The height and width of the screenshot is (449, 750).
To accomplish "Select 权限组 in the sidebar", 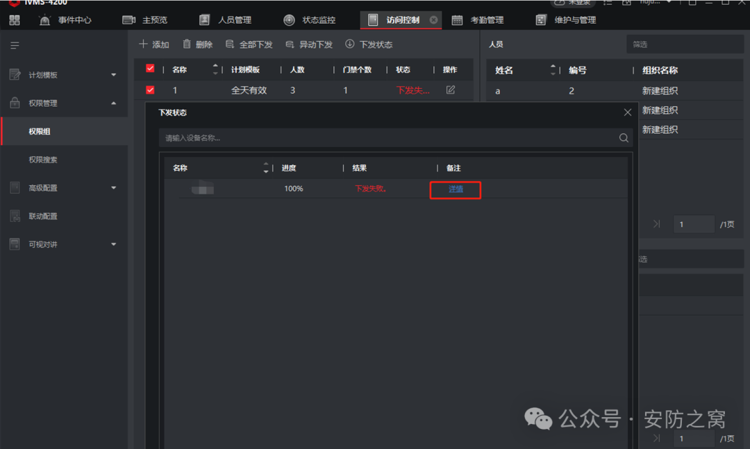I will coord(64,131).
